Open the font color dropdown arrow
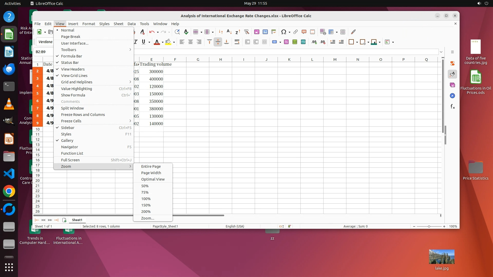 pos(163,42)
